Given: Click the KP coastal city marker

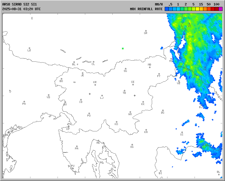Looking at the screenshot, I should point(69,127).
